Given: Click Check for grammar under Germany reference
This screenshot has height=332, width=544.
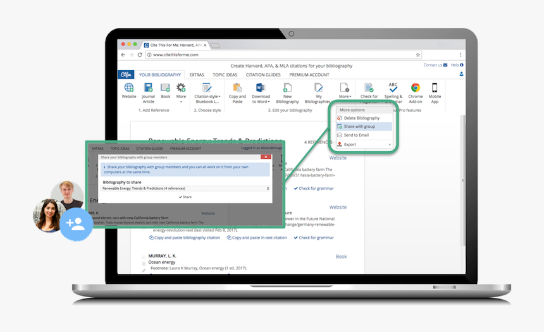Looking at the screenshot, I should click(314, 238).
